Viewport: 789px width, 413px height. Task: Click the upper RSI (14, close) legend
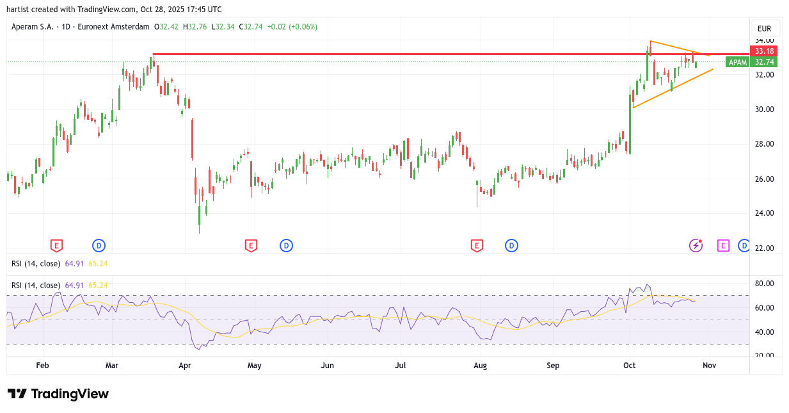(x=36, y=263)
